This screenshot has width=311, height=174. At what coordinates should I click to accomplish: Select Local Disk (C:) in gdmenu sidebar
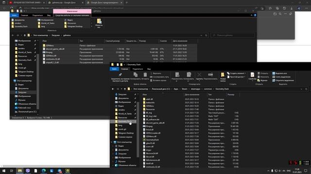[26, 112]
